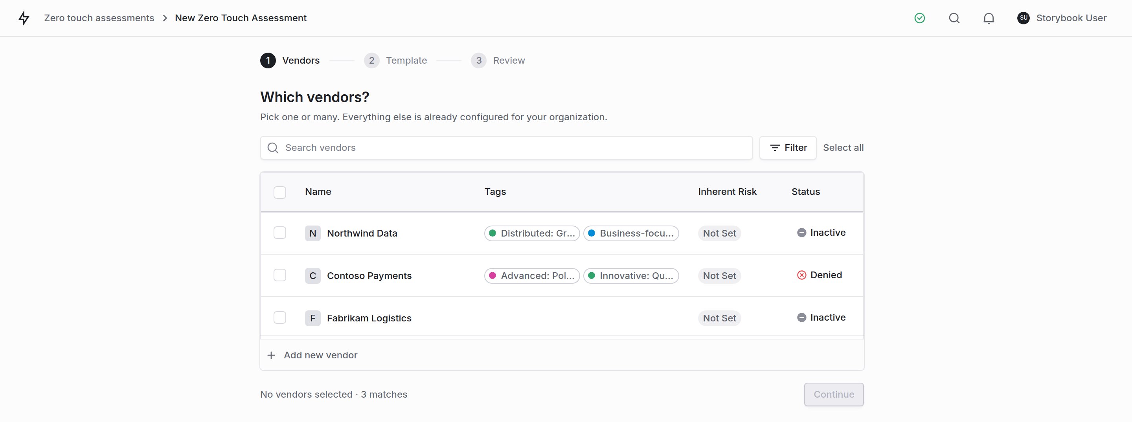The height and width of the screenshot is (422, 1132).
Task: Click the Status column header
Action: coord(805,192)
